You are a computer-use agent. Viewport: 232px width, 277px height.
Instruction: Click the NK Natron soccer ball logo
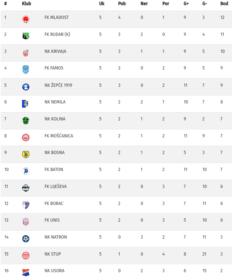click(x=26, y=239)
